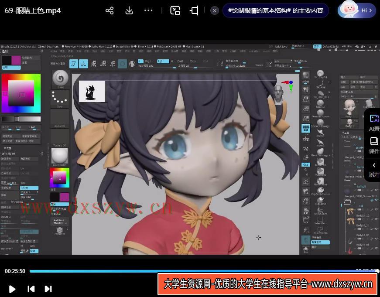
Task: Adjust the grayscale gradient slider
Action: tap(21, 119)
